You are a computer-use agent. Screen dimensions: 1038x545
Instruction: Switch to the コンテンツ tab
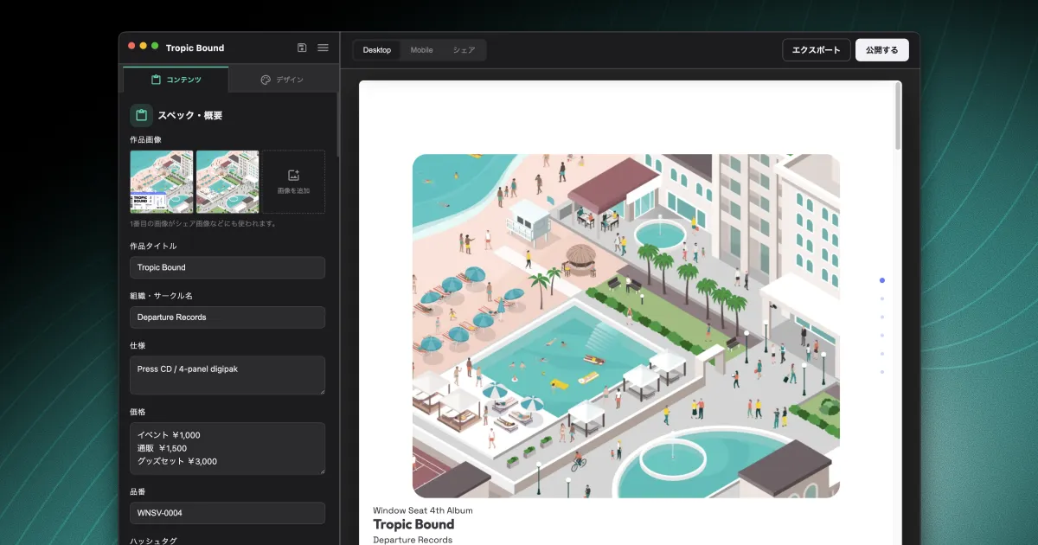pyautogui.click(x=176, y=80)
